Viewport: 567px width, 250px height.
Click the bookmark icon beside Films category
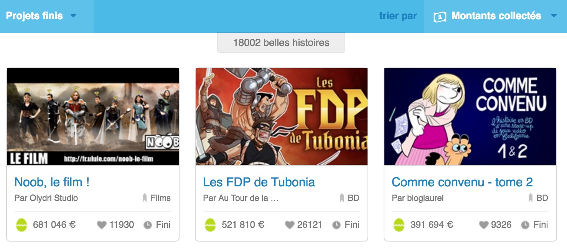pos(145,198)
